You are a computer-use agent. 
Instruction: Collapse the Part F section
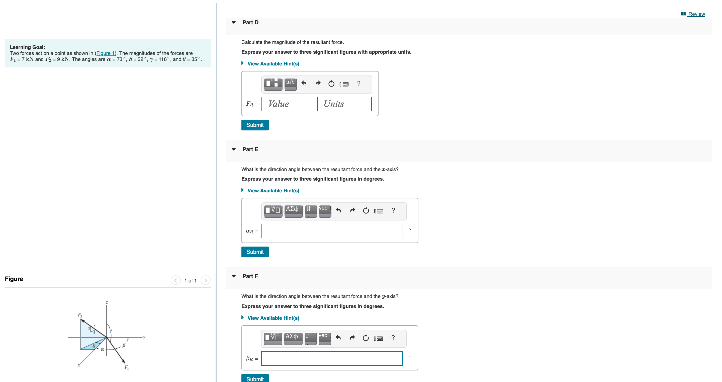point(233,276)
